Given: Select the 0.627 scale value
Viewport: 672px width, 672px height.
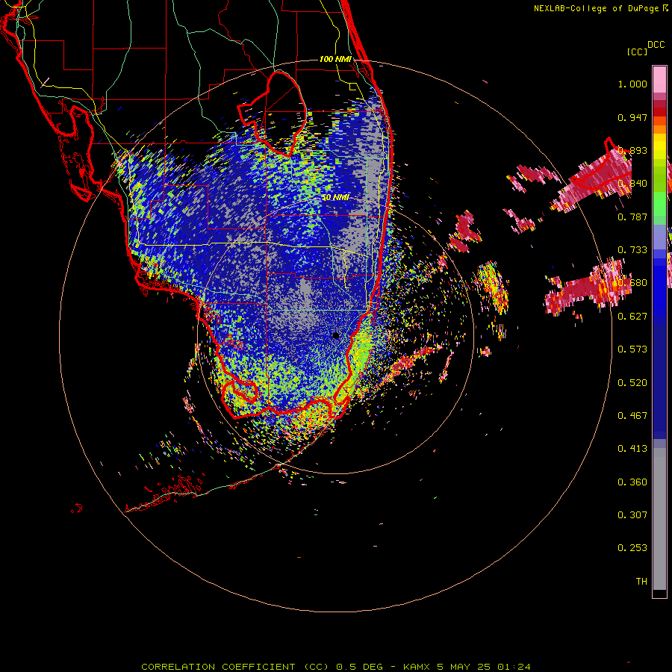Looking at the screenshot, I should [x=632, y=317].
